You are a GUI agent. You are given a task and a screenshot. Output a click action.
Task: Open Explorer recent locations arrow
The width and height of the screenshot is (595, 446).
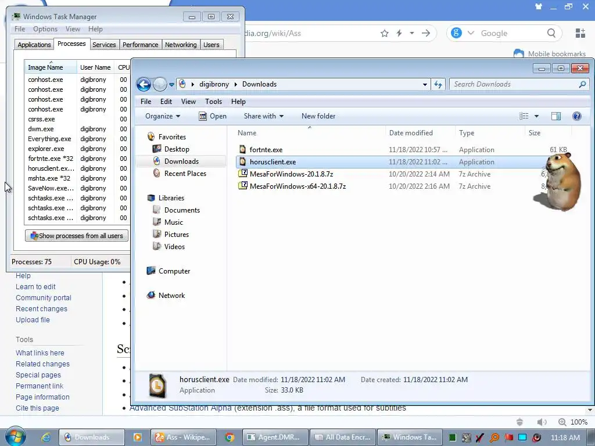(x=171, y=85)
